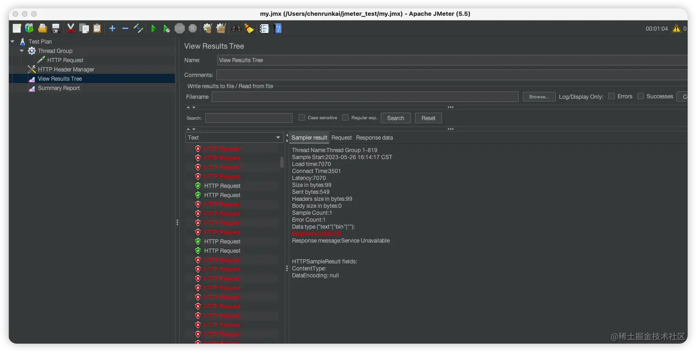Click the Name input field

point(452,60)
